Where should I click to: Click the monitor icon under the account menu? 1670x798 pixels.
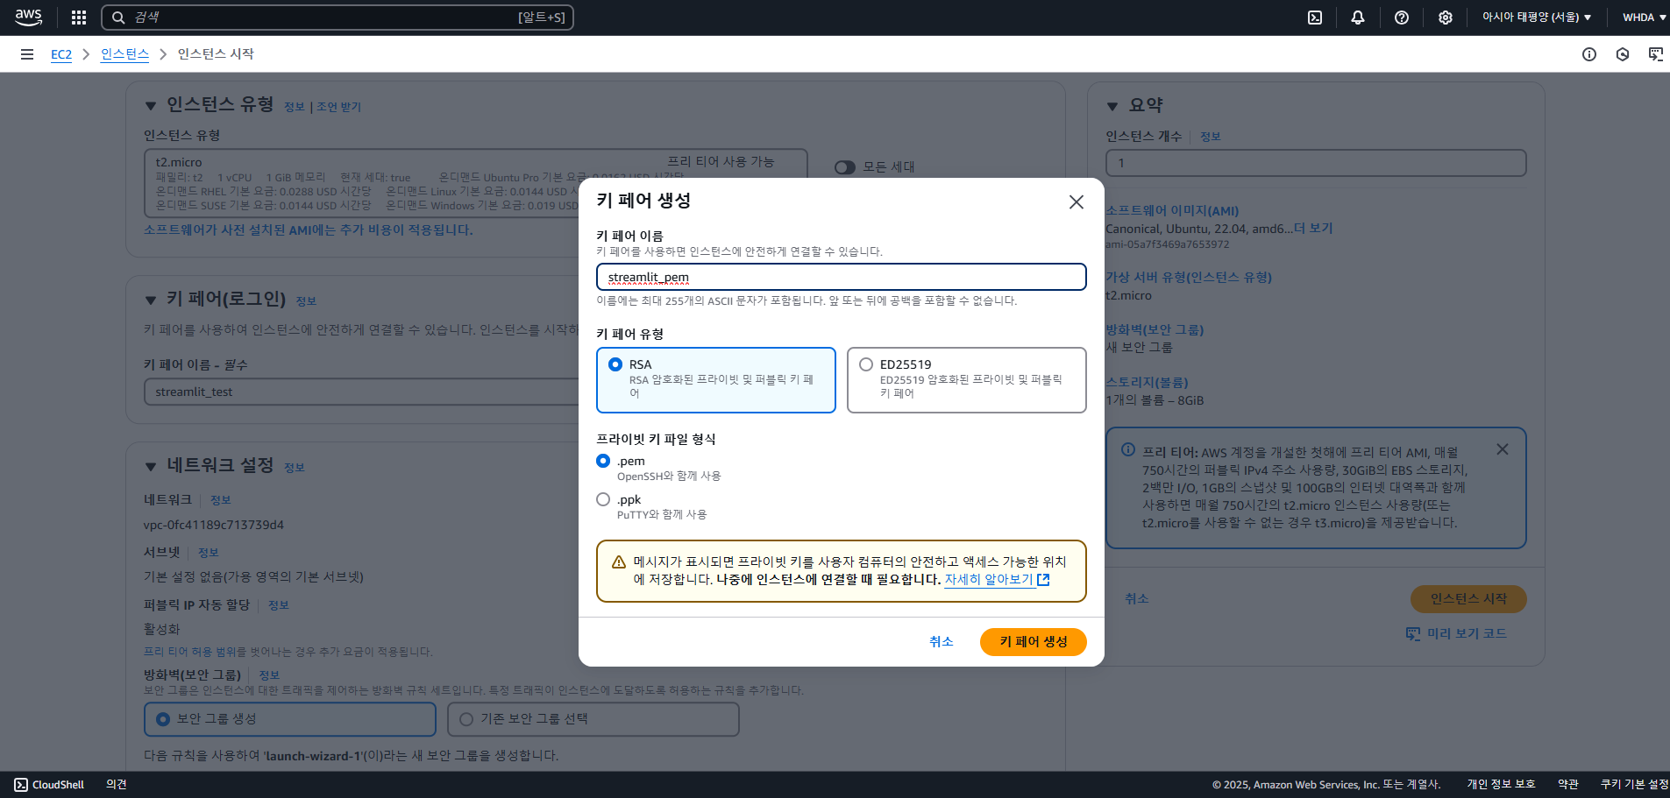click(x=1656, y=54)
